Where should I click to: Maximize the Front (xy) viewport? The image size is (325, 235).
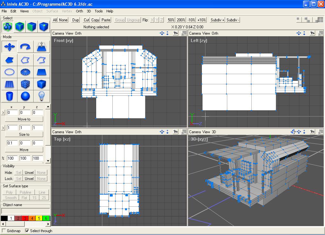coord(184,33)
